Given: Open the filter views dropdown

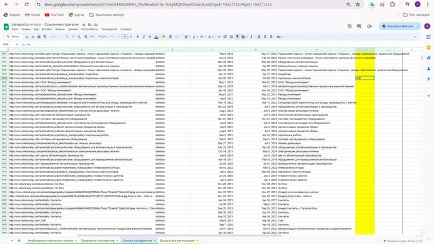Looking at the screenshot, I should 244,37.
